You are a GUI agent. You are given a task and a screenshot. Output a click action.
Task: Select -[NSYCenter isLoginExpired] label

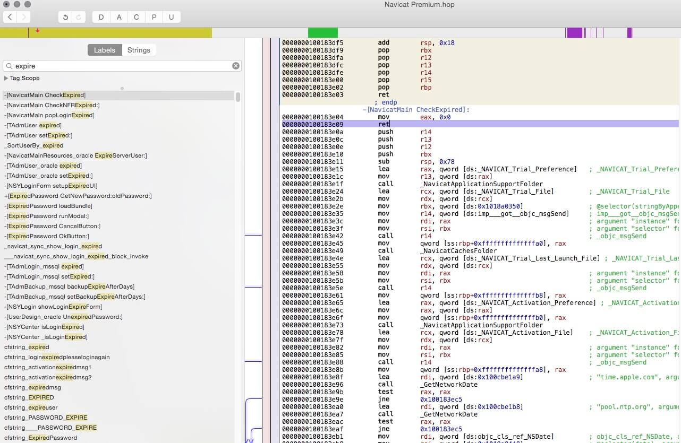pos(44,327)
